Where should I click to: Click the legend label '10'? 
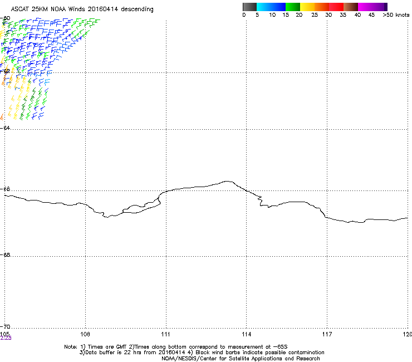pyautogui.click(x=272, y=15)
